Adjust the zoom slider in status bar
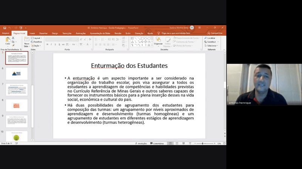 (203, 143)
